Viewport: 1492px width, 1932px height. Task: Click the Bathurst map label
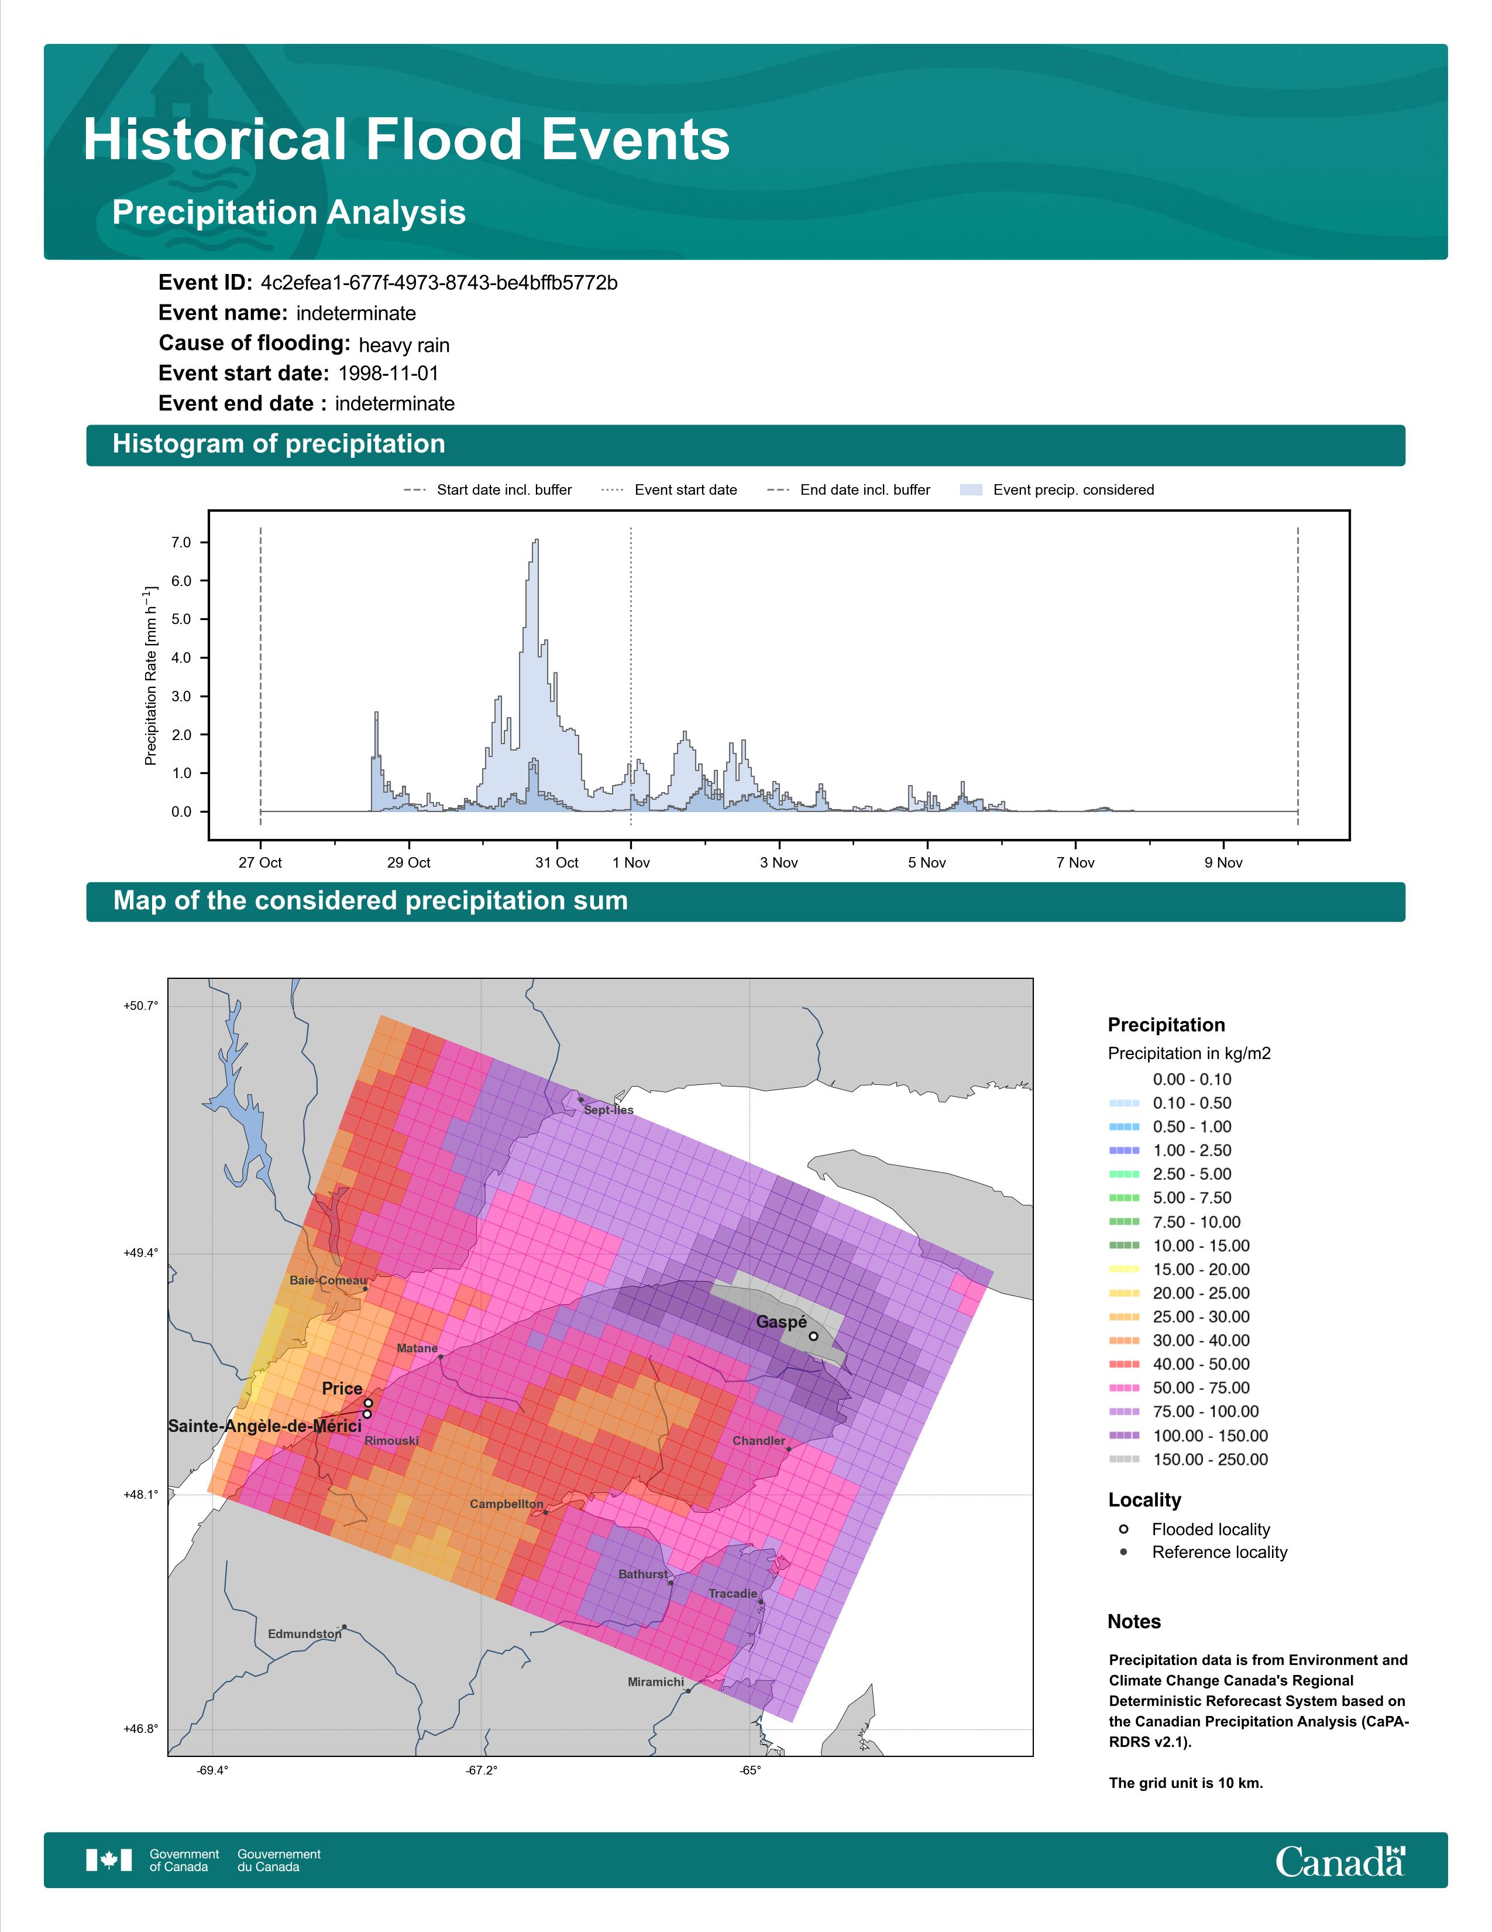[642, 1574]
